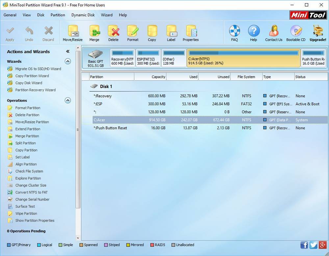The width and height of the screenshot is (329, 256).
Task: Launch Migrate OS to SSD/HD Wizard
Action: tap(38, 69)
